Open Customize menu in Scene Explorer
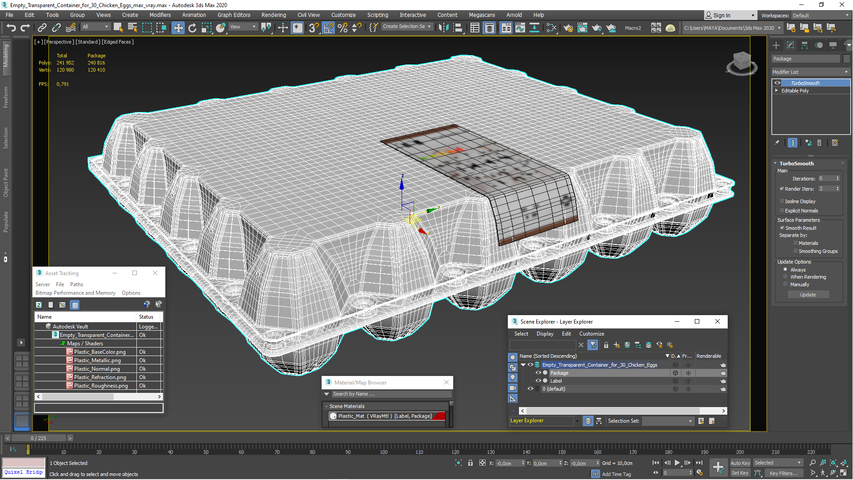Screen dimensions: 853x480 point(591,334)
